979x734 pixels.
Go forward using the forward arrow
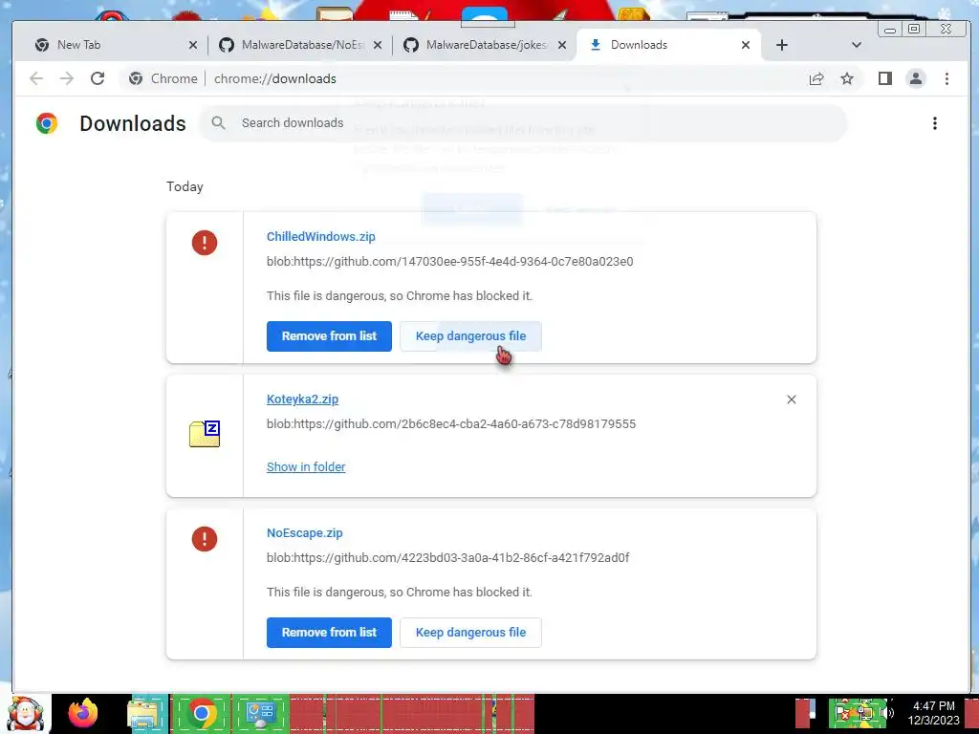tap(67, 78)
